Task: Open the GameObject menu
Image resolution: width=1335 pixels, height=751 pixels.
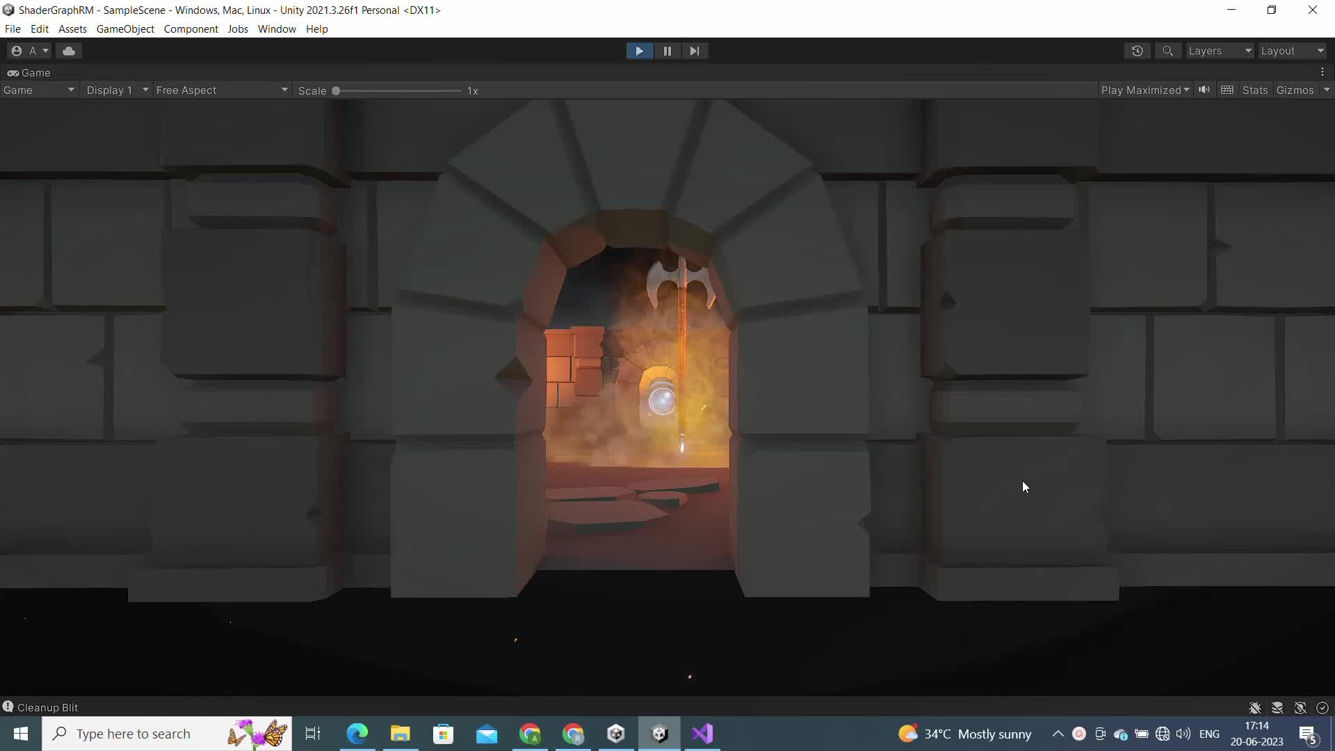Action: (x=125, y=29)
